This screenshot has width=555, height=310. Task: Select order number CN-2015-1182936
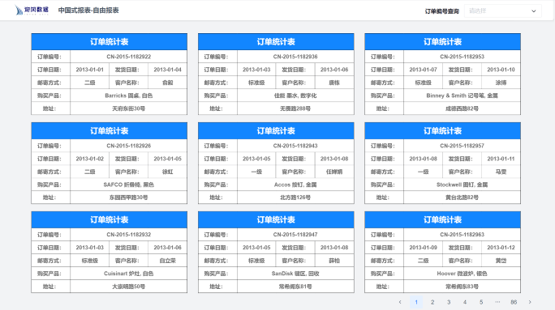coord(295,57)
